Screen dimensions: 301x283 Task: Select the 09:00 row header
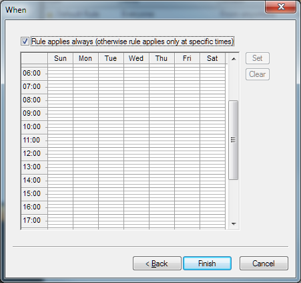coord(34,114)
